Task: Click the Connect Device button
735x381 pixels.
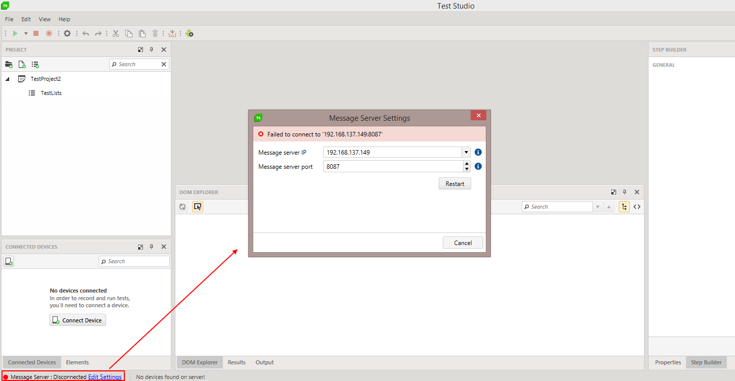Action: coord(78,320)
